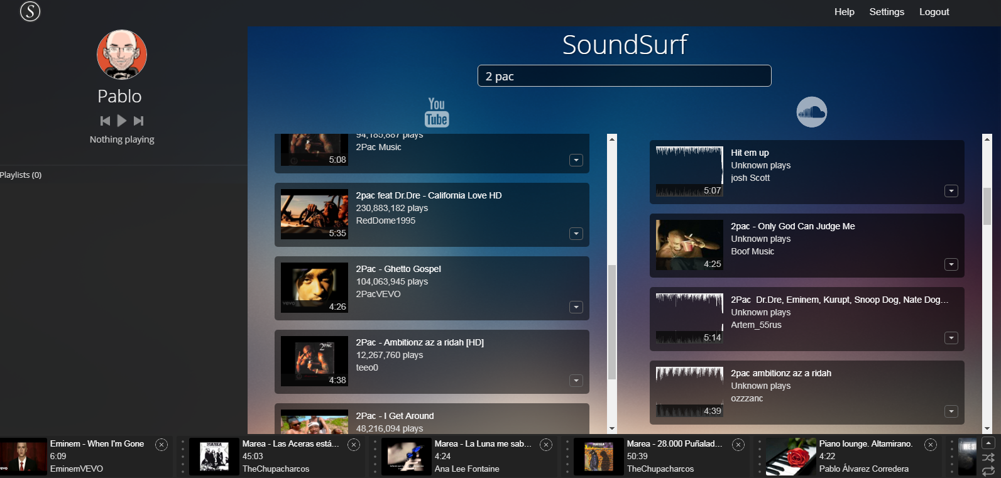The height and width of the screenshot is (478, 1001).
Task: Grab the dotted handle before Piano lounge
Action: click(x=760, y=457)
